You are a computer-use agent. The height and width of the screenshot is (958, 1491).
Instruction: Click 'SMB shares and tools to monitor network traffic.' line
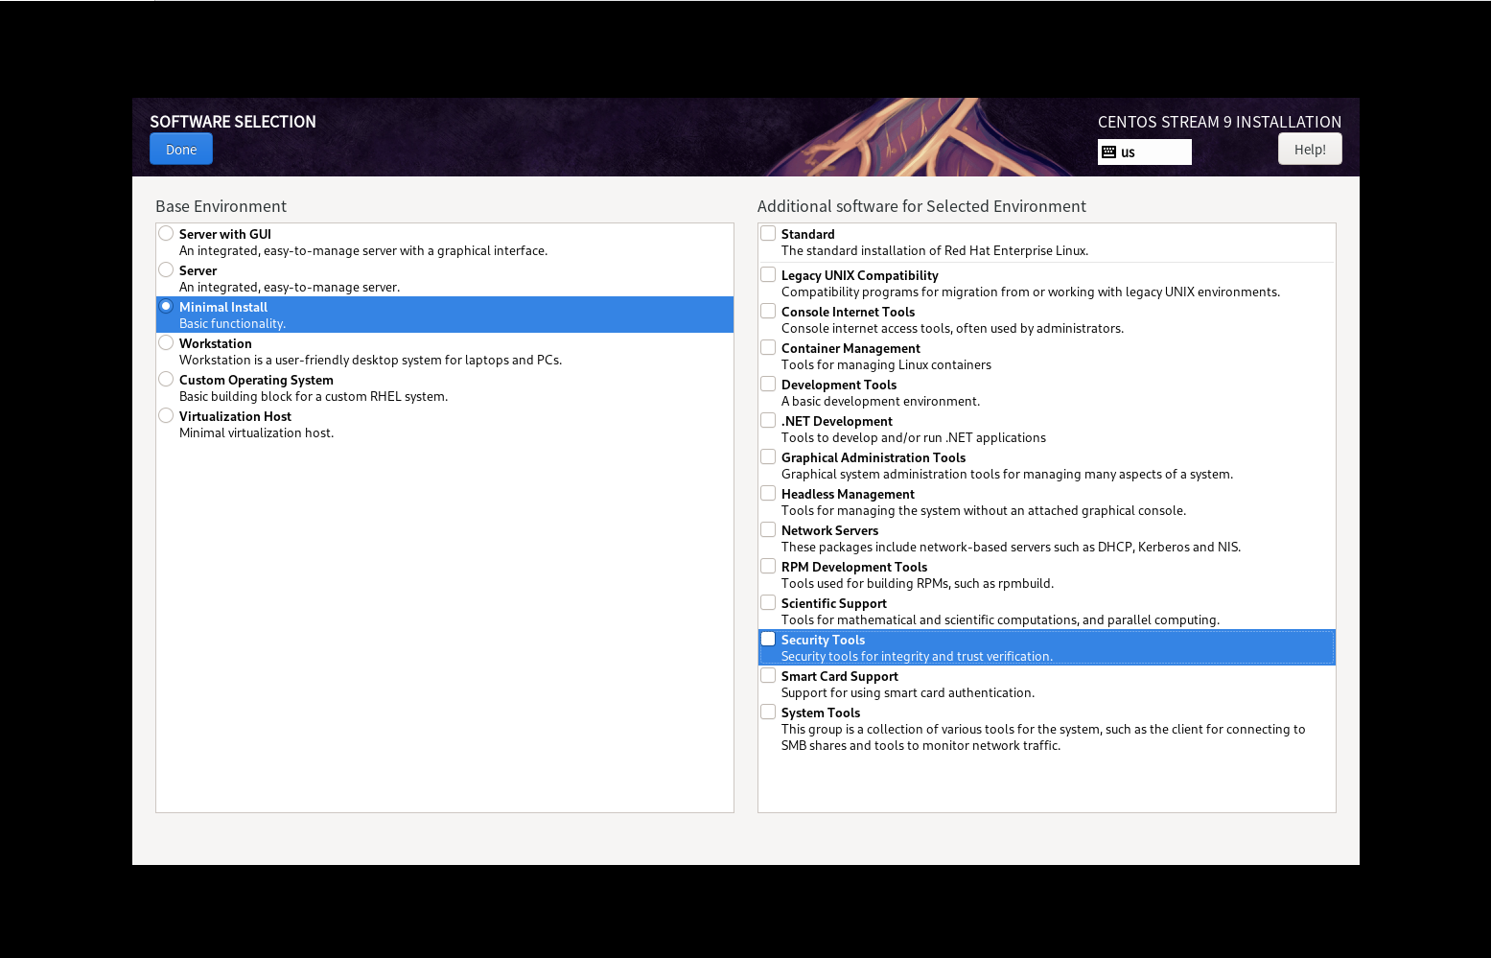[920, 745]
